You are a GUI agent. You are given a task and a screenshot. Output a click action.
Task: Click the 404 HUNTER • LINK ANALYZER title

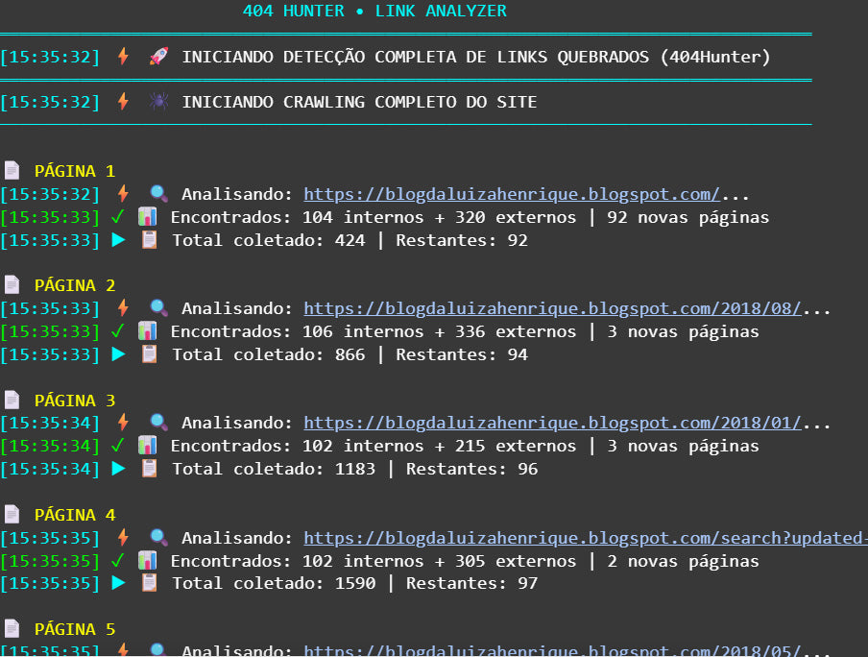coord(374,12)
